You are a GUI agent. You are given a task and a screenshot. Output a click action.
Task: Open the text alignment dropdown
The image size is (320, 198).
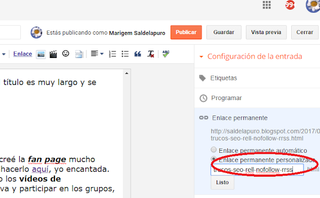point(97,54)
